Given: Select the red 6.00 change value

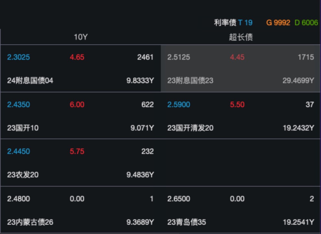Looking at the screenshot, I should pos(77,105).
